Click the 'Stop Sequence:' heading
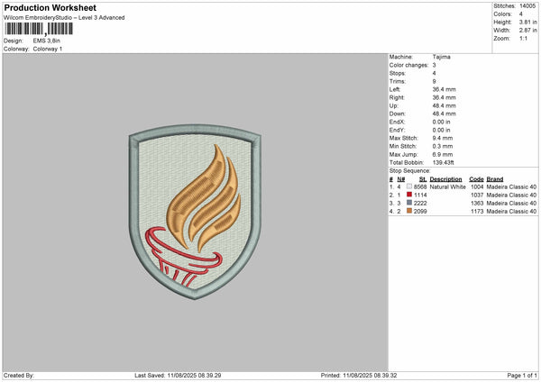 (410, 171)
